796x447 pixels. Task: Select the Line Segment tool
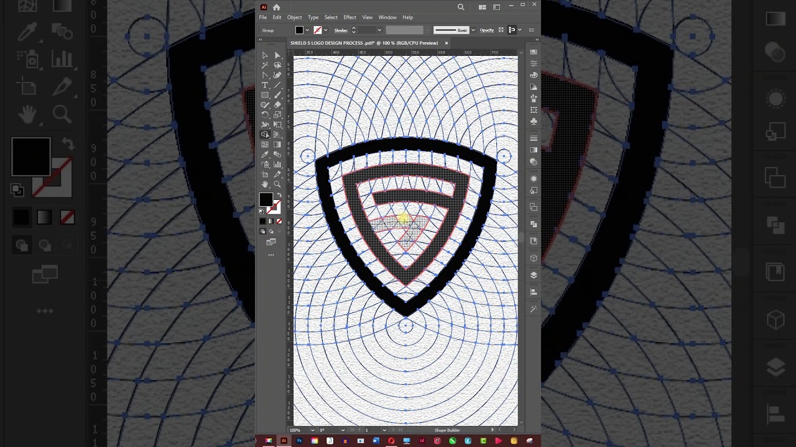pyautogui.click(x=277, y=85)
